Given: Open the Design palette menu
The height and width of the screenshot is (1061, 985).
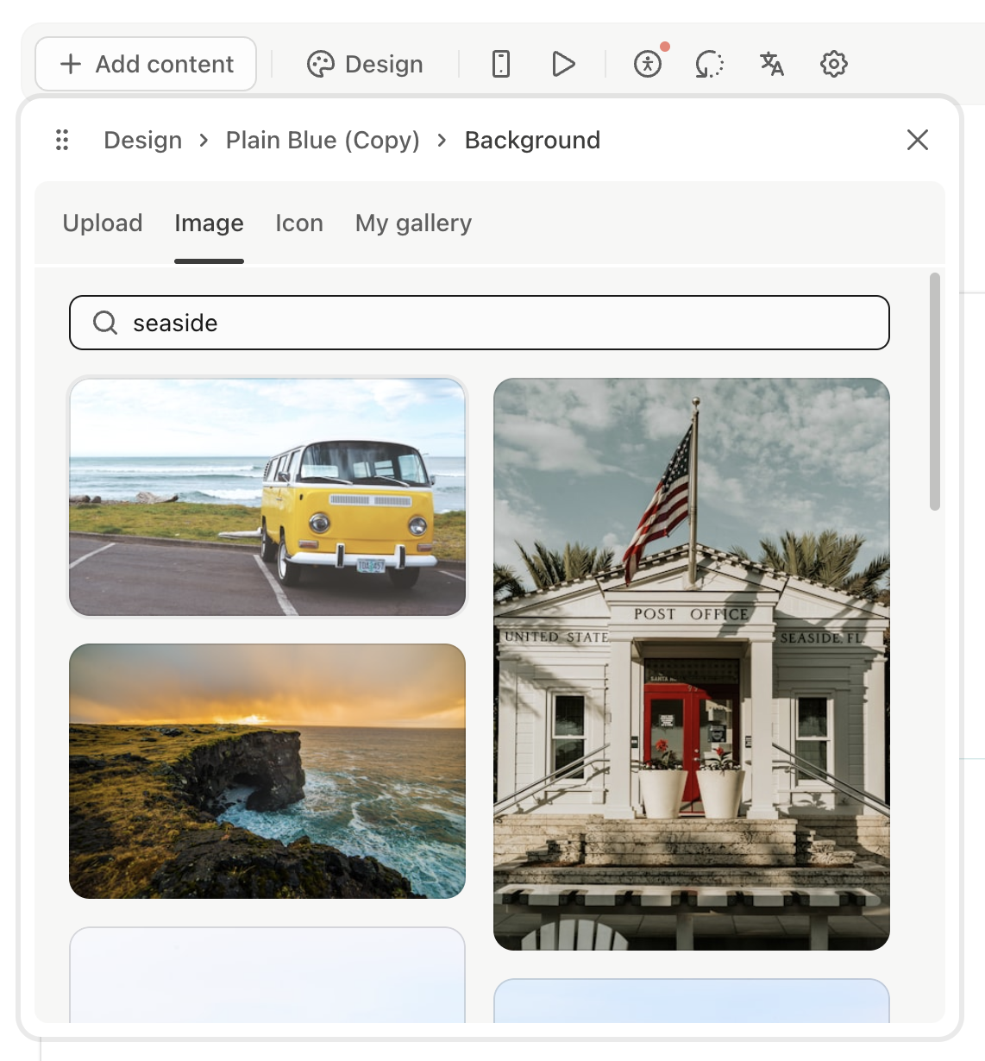Looking at the screenshot, I should click(365, 64).
